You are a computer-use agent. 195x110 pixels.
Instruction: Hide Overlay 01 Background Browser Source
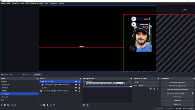coord(76,91)
